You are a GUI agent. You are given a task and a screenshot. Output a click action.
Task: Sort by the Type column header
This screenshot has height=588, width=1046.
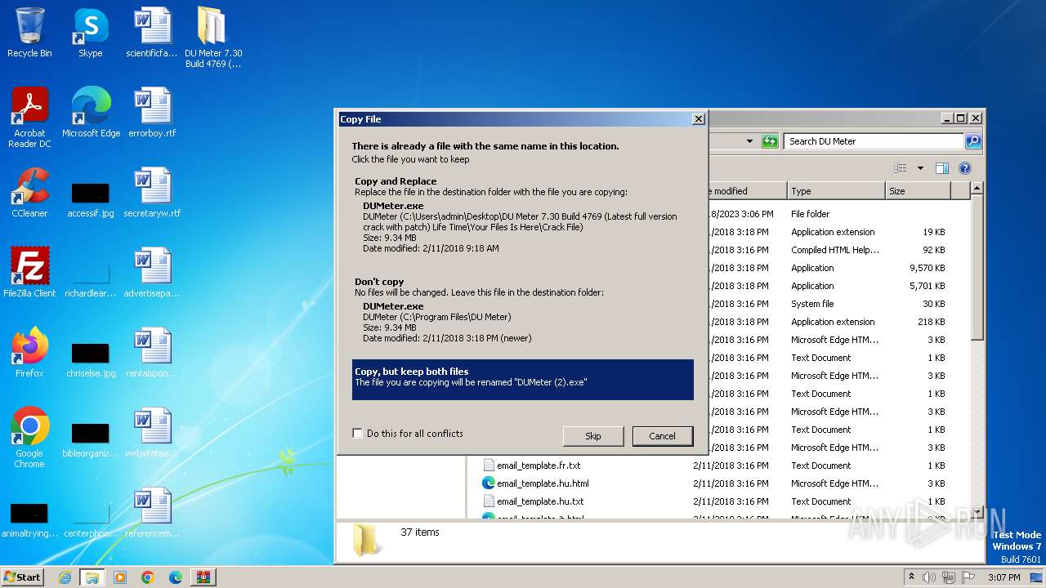pos(836,191)
